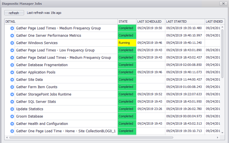Click gear icon for Gather Page Load Times - Medium Frequency Group
Screen dimensions: 229x143
coord(12,28)
